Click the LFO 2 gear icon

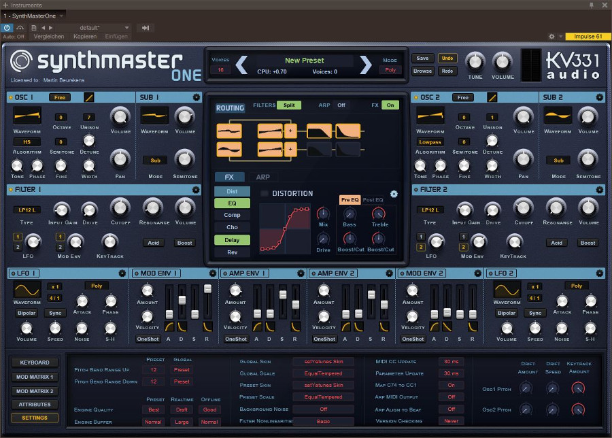(x=600, y=273)
